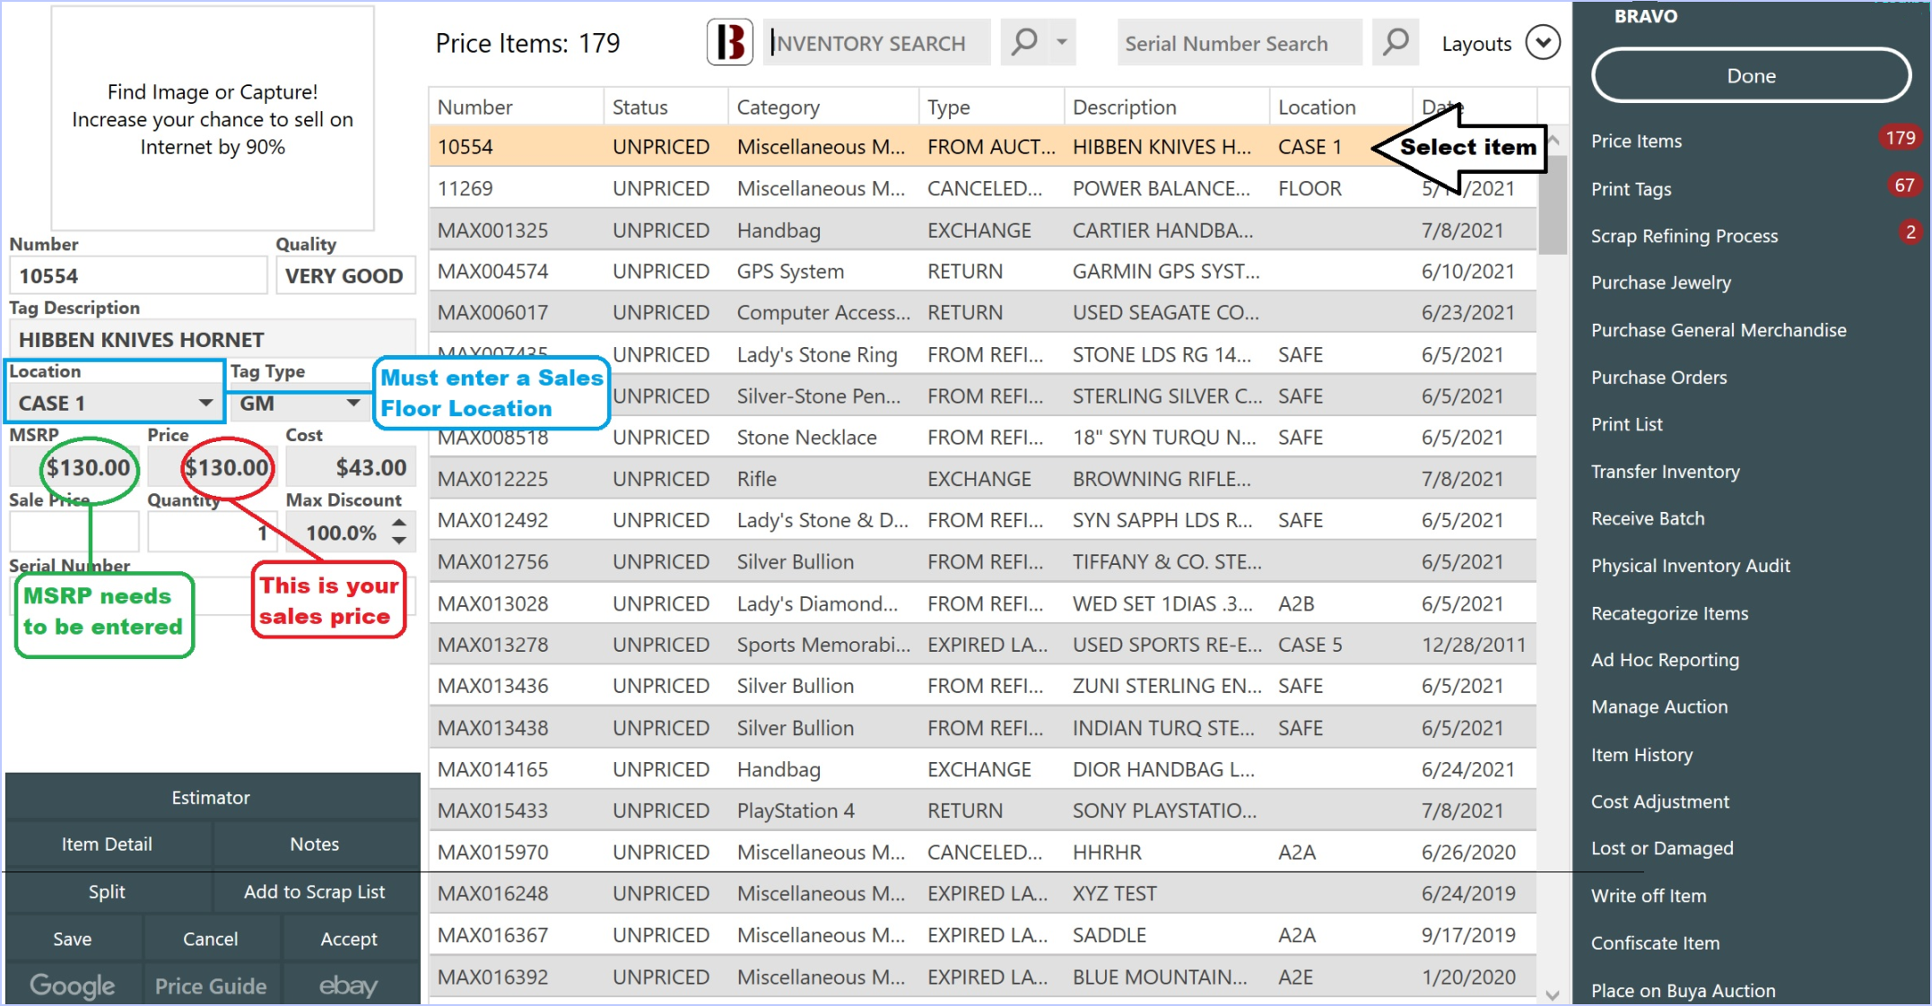The height and width of the screenshot is (1006, 1932).
Task: Sort by the Location column header
Action: click(1341, 107)
